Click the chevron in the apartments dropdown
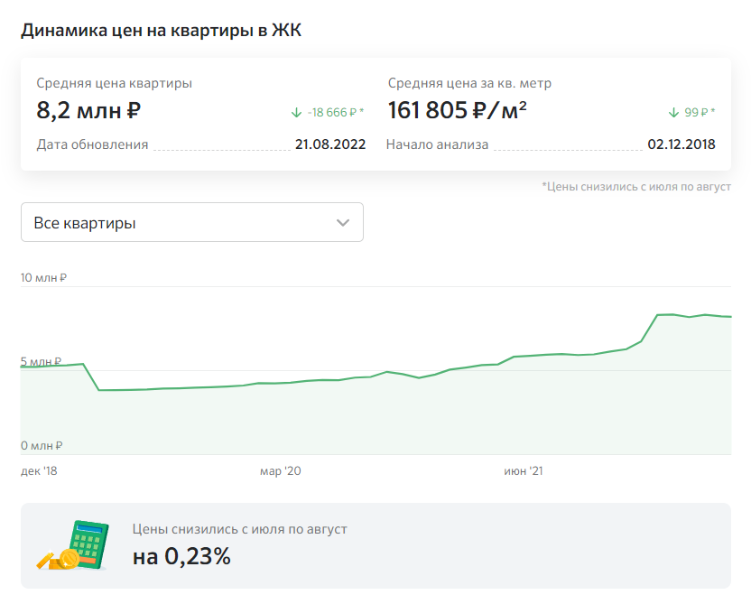751x604 pixels. [343, 223]
